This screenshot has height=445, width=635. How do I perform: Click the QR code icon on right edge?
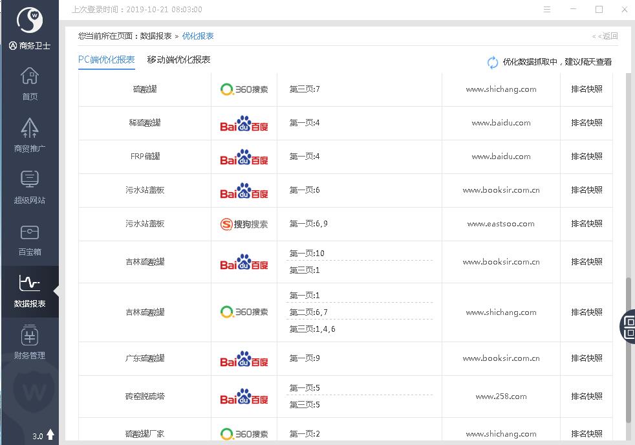pos(629,325)
